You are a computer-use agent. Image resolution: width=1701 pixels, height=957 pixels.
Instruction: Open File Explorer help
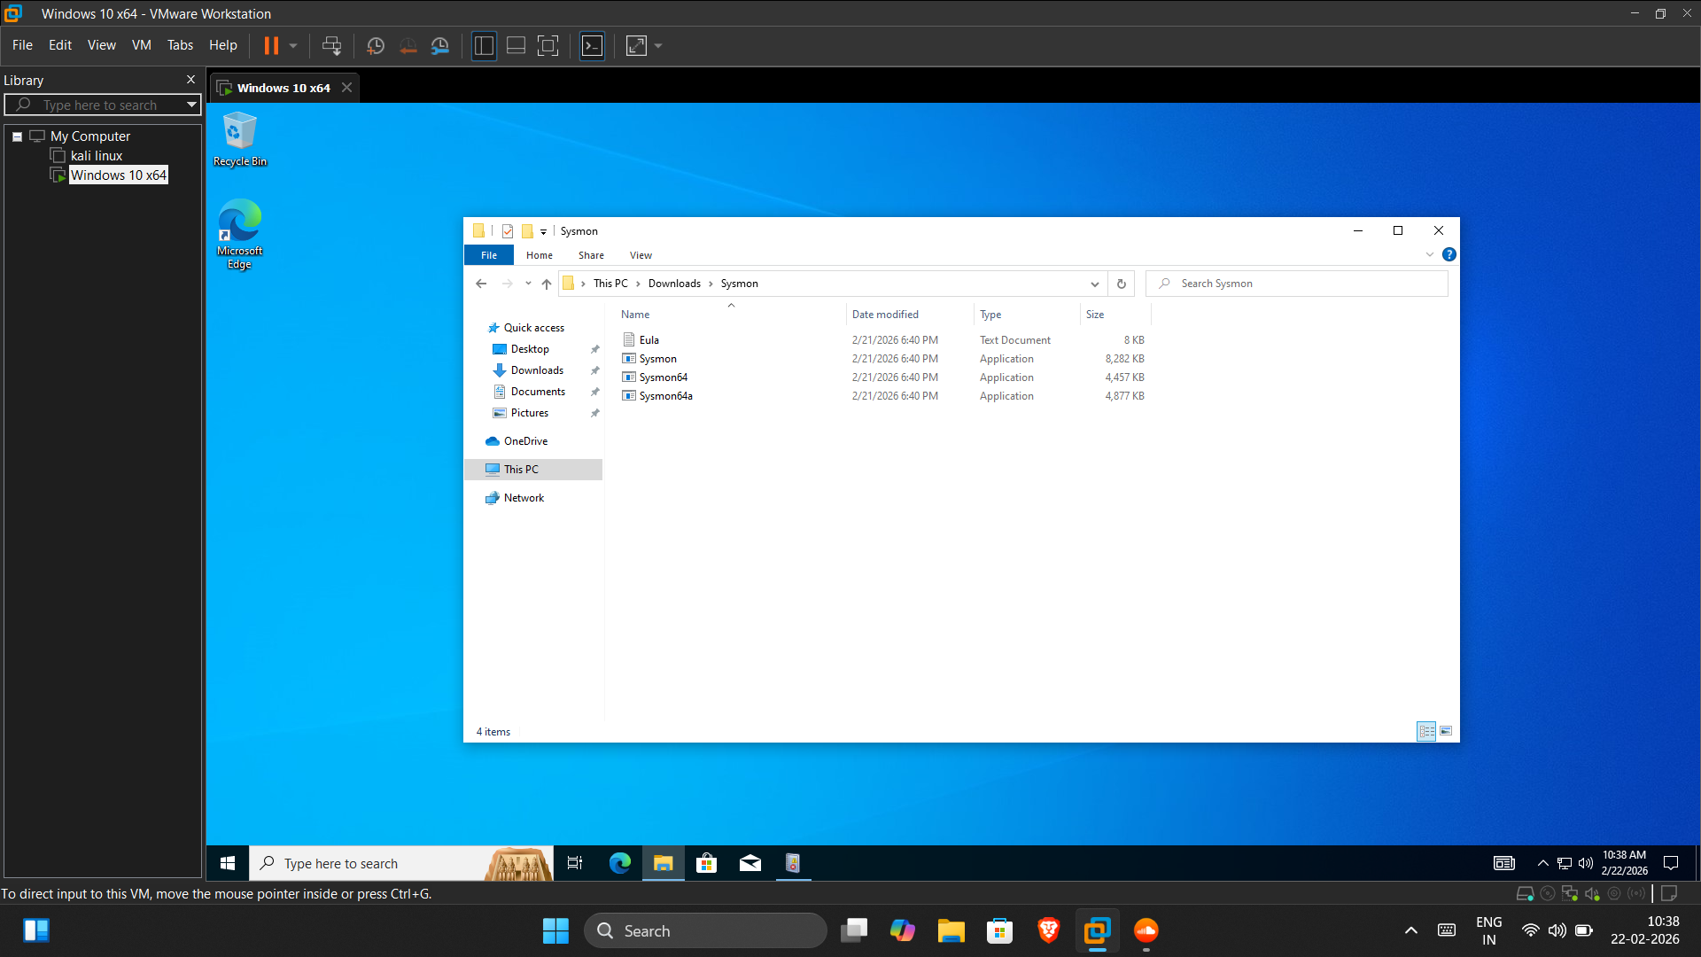[1449, 254]
